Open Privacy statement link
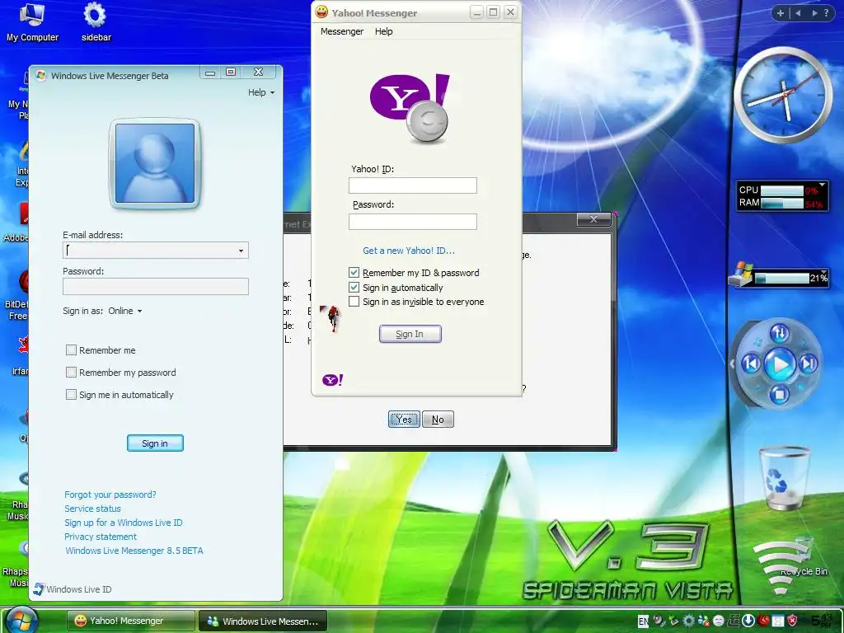 pos(100,536)
